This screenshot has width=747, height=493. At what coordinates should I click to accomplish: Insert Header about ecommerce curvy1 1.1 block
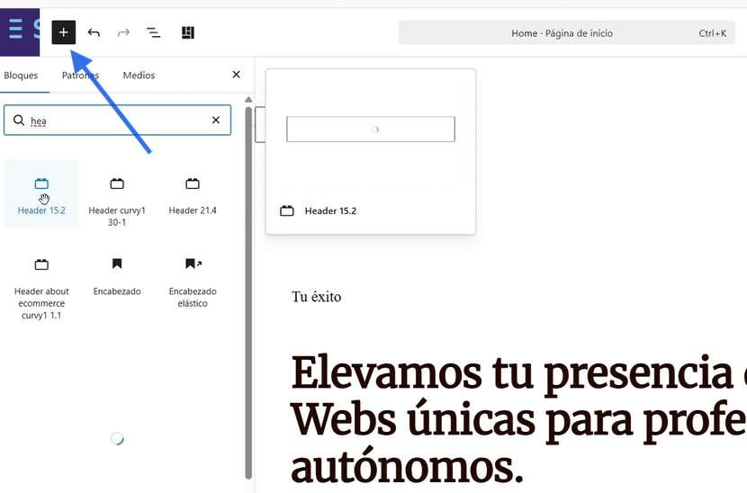(x=41, y=286)
